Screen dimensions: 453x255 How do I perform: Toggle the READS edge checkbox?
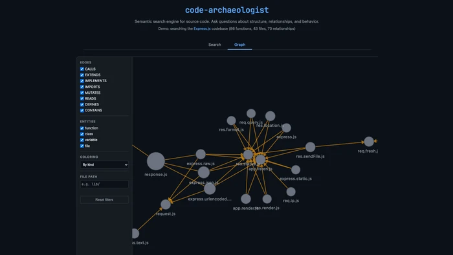click(82, 98)
